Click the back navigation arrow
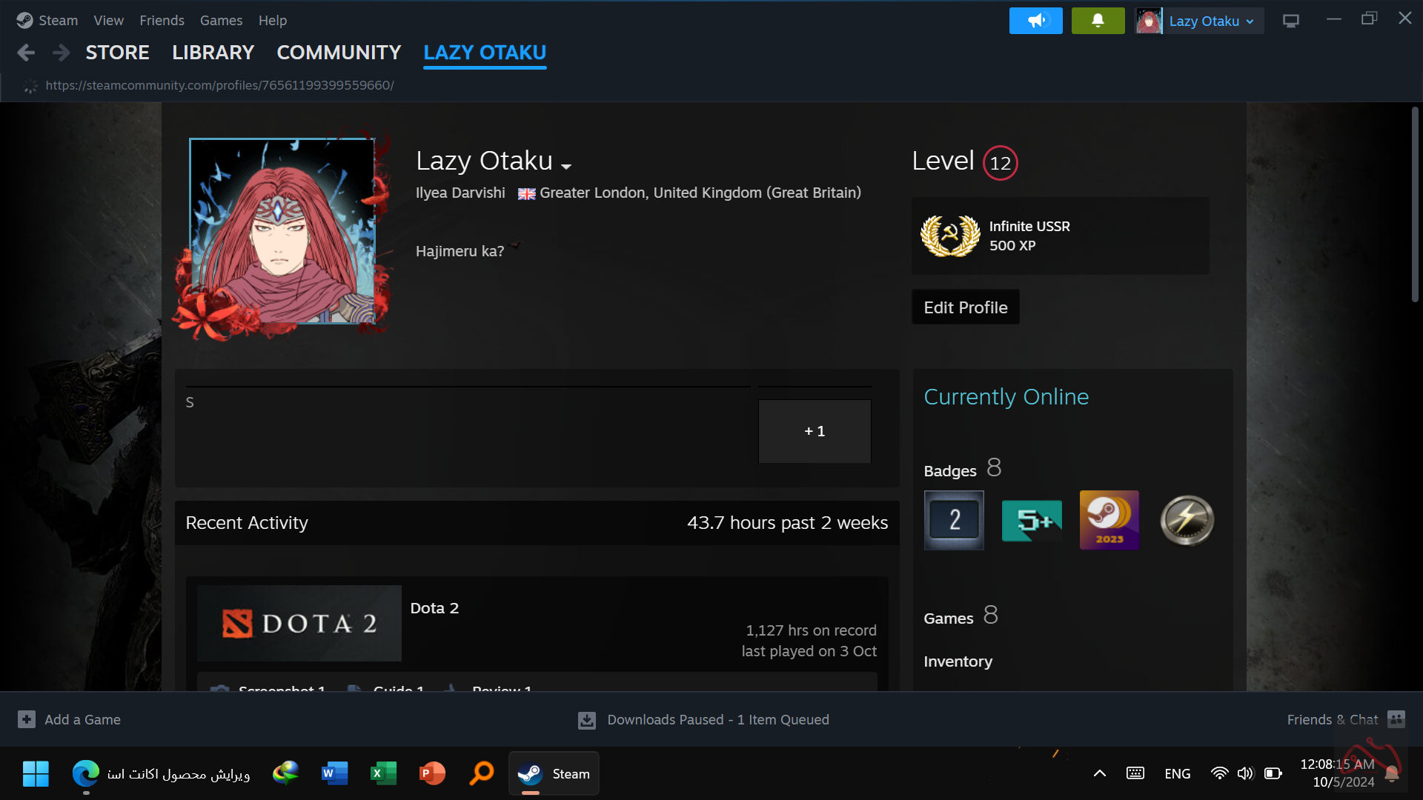The height and width of the screenshot is (800, 1423). [x=26, y=53]
